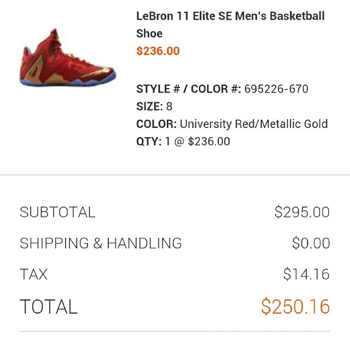Click the red LeBron shoe thumbnail
The width and height of the screenshot is (350, 350).
[67, 60]
